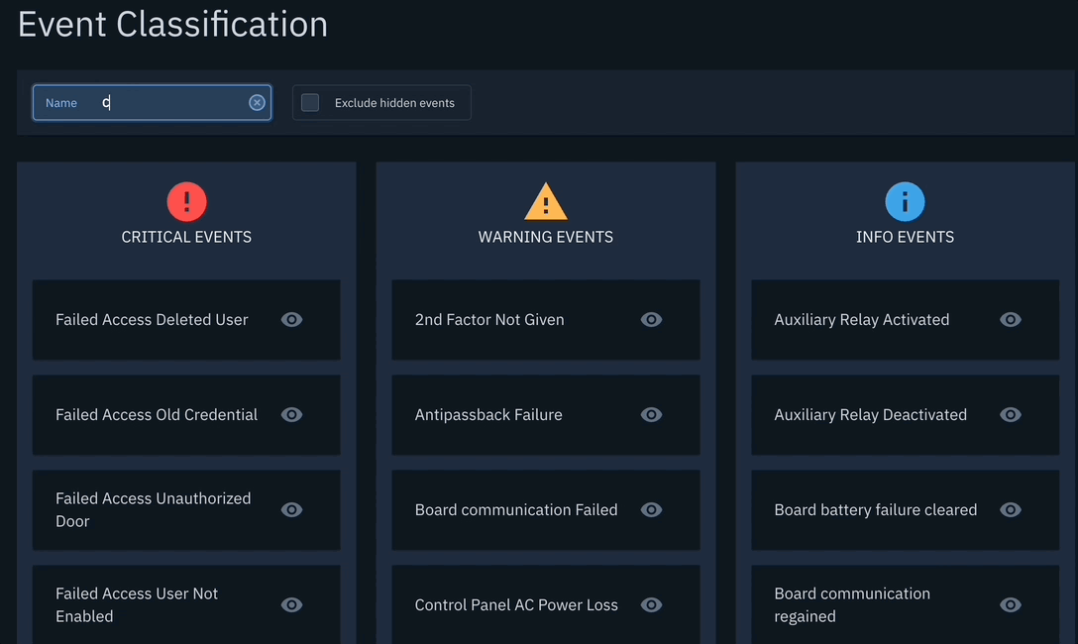Select Auxiliary Relay Deactivated text

tap(870, 415)
